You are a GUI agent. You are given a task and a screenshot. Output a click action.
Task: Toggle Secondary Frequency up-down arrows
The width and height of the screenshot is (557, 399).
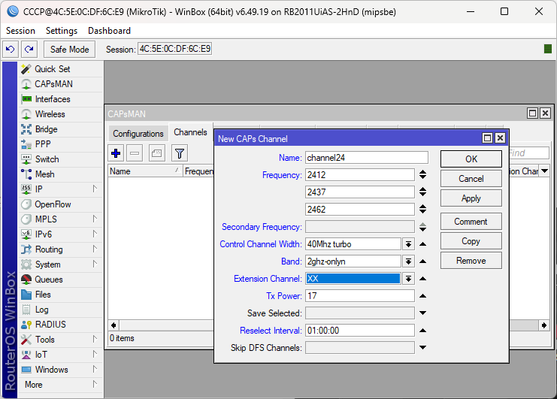pos(422,227)
